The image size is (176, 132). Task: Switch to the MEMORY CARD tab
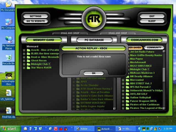coord(44,40)
